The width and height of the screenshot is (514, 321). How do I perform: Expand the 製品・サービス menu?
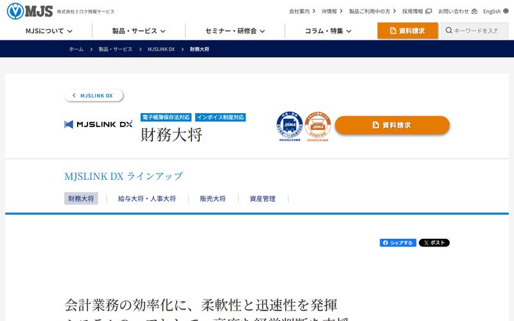point(139,31)
